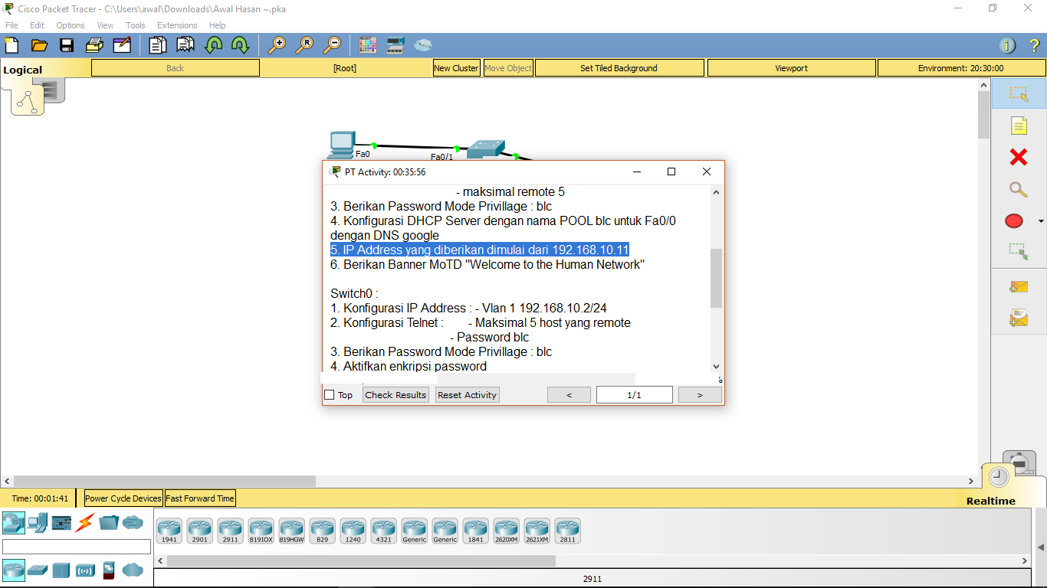Click the Redo green arrow

(x=241, y=45)
